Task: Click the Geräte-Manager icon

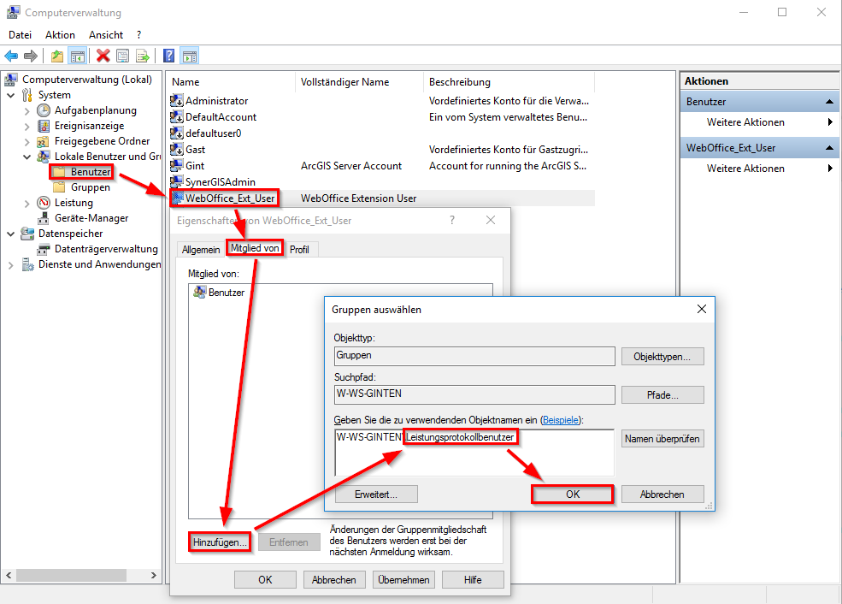Action: tap(44, 218)
